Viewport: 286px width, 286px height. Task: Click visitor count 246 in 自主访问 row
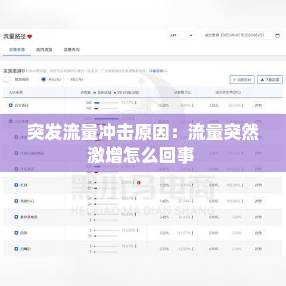click(89, 102)
